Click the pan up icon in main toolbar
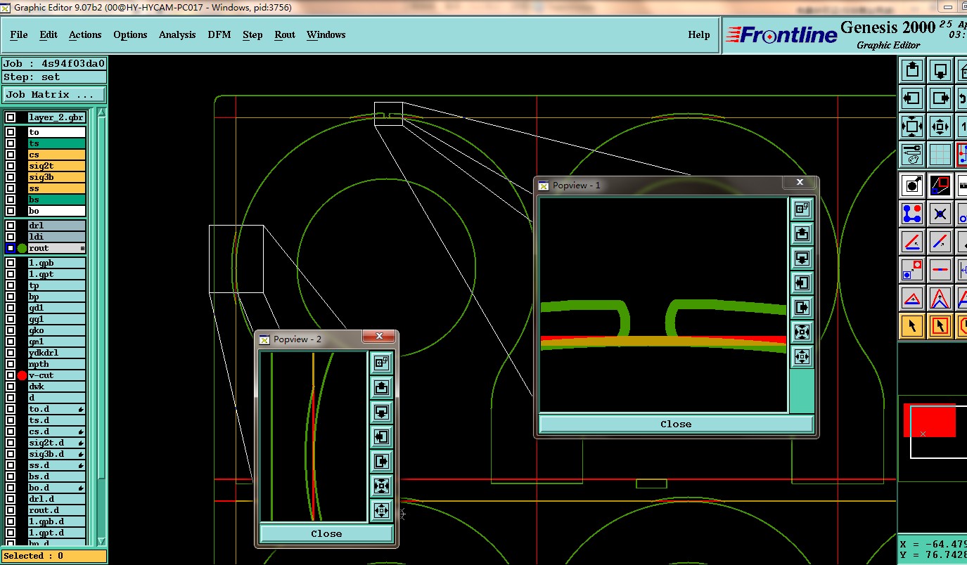Screen dimensions: 967x565 [912, 70]
